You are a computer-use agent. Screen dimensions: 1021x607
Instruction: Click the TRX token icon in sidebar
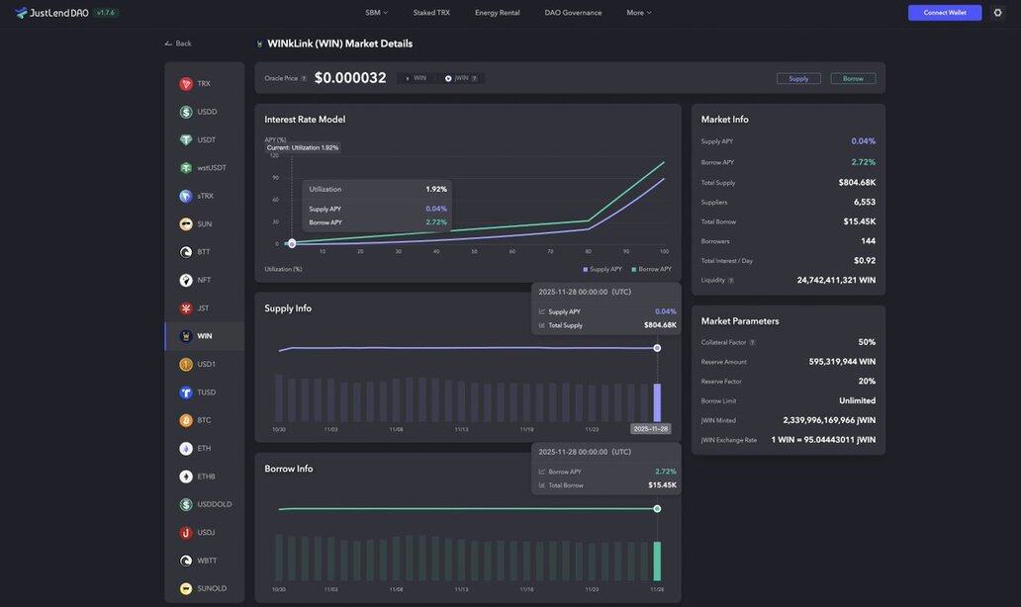click(186, 84)
